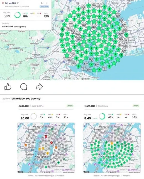This screenshot has height=179, width=144.
Task: Click the 90 Broad St address line
Action: coord(17,6)
